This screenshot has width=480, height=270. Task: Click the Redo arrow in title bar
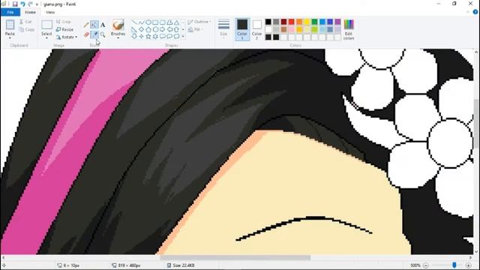point(30,4)
